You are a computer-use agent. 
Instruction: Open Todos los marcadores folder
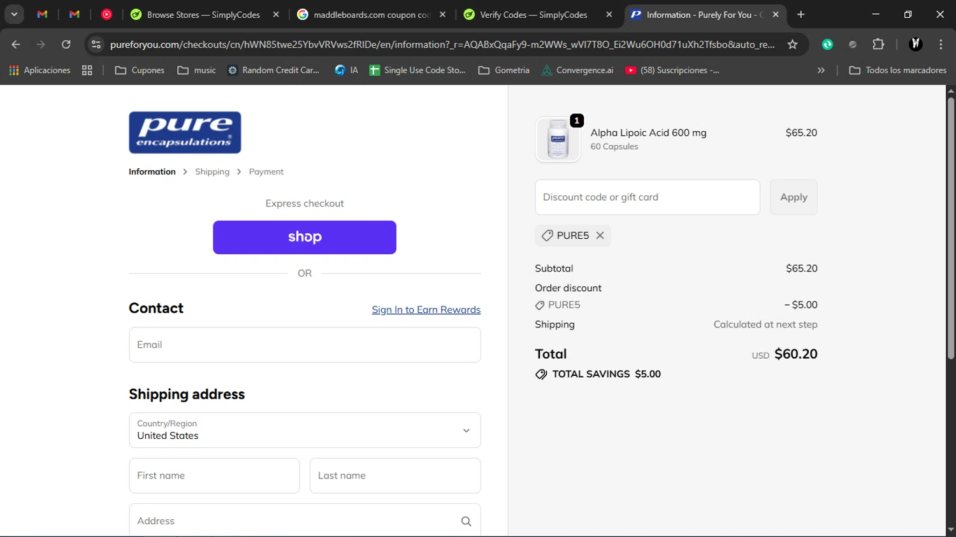[898, 70]
